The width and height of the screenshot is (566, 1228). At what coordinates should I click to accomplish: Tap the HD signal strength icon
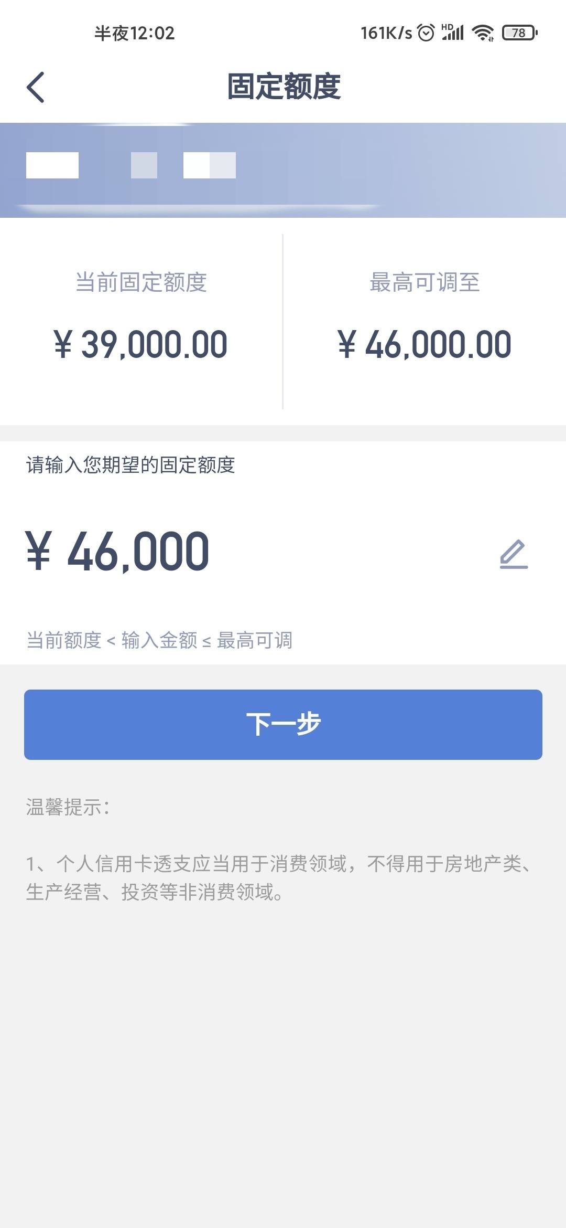click(x=453, y=33)
